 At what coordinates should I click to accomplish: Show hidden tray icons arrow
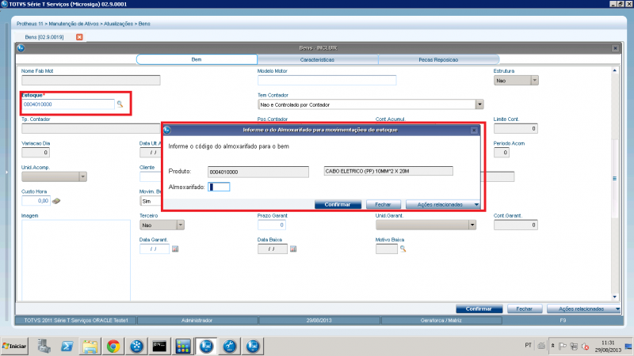(552, 346)
